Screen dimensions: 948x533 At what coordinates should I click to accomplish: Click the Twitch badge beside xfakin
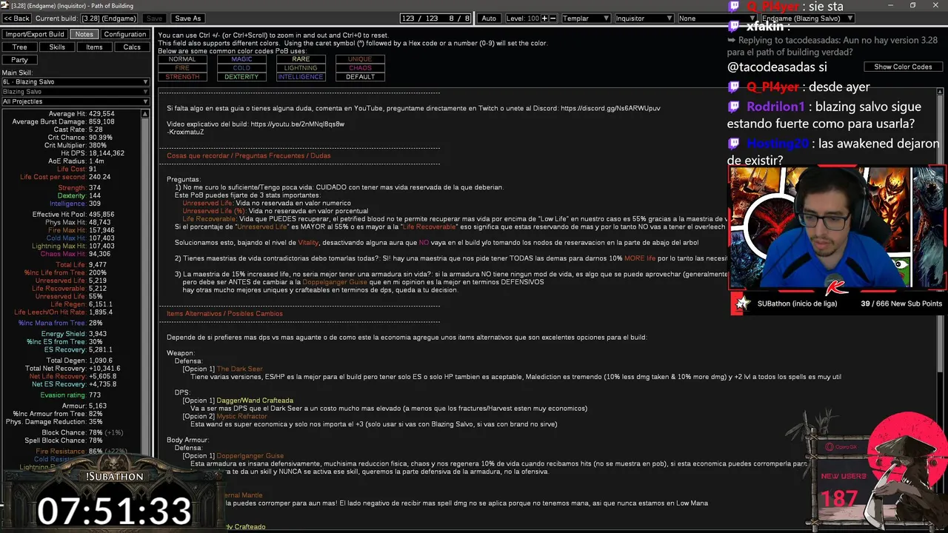click(x=734, y=26)
